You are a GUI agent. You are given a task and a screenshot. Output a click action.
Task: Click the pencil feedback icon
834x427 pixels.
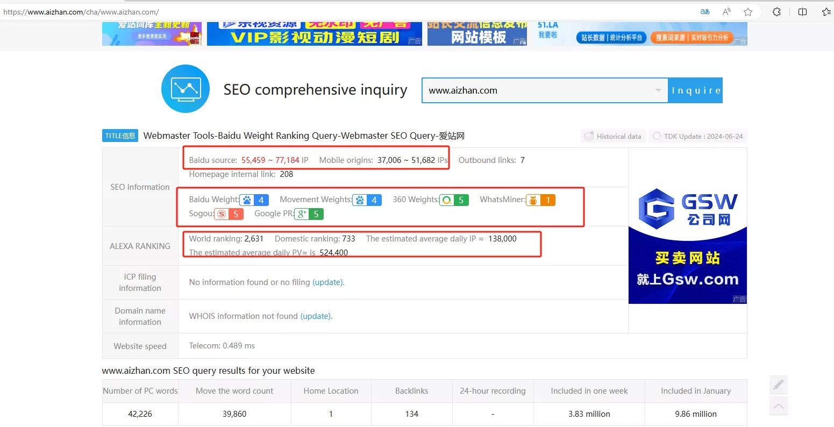(779, 385)
